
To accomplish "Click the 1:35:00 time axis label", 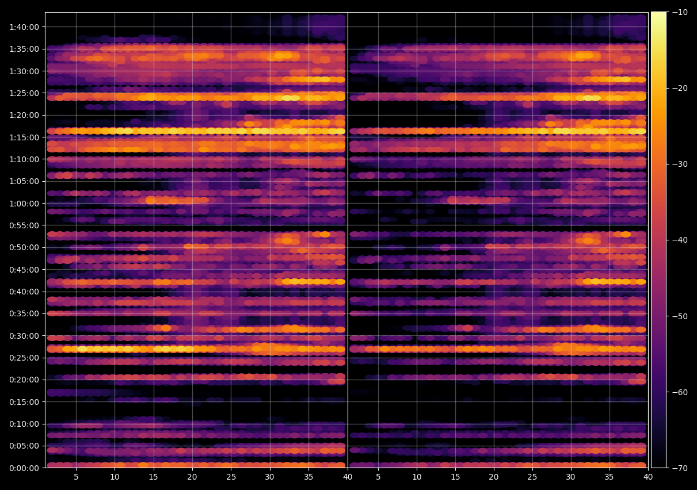I will pos(24,49).
